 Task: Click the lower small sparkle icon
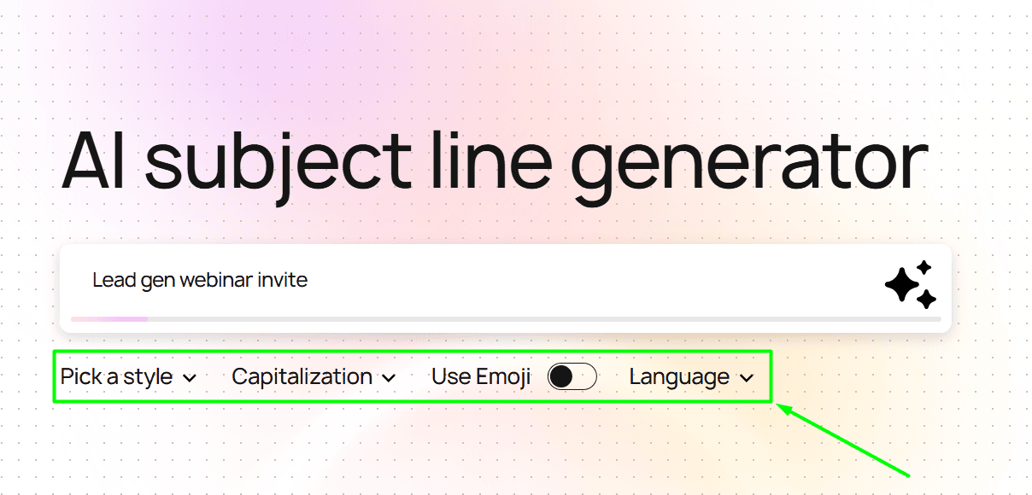pyautogui.click(x=926, y=300)
